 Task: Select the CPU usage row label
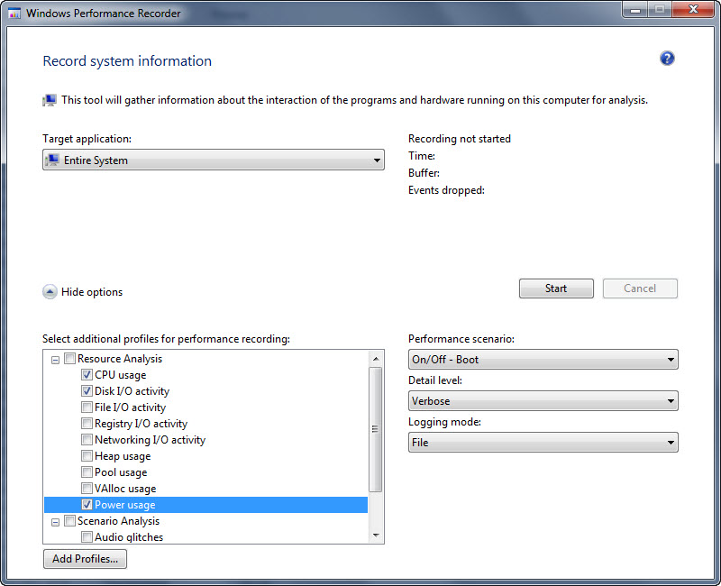(x=121, y=375)
